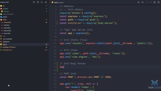Screen dimensions: 161x91
Task: Open edit.hbs in the views folder
Action: point(7,25)
